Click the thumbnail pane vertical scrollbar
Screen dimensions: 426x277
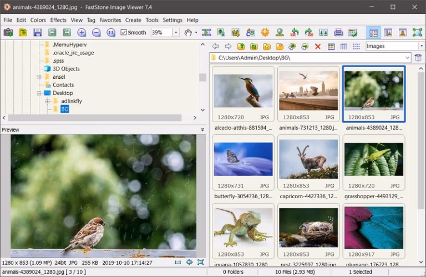(x=421, y=140)
